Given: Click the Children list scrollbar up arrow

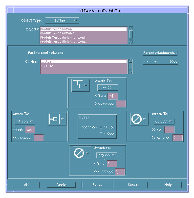Looking at the screenshot, I should [130, 61].
